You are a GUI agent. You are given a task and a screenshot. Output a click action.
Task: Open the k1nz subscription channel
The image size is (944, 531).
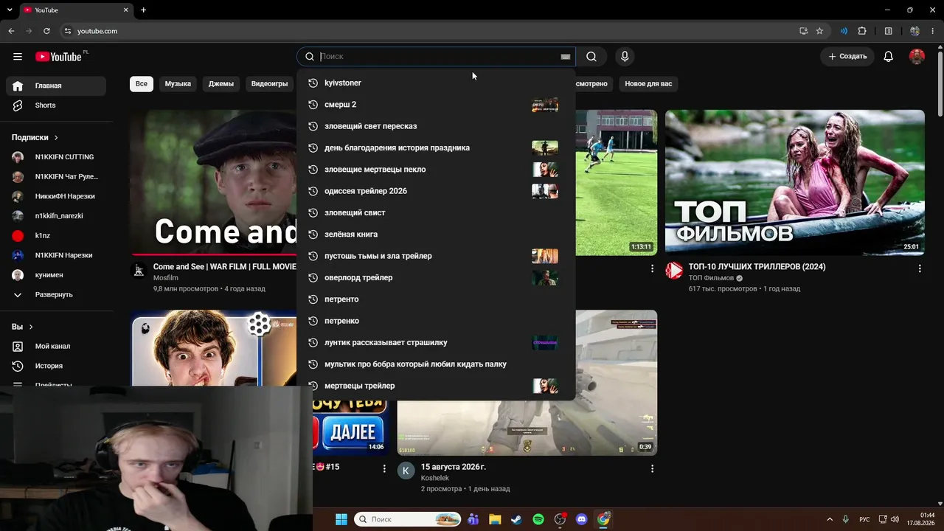(x=56, y=236)
